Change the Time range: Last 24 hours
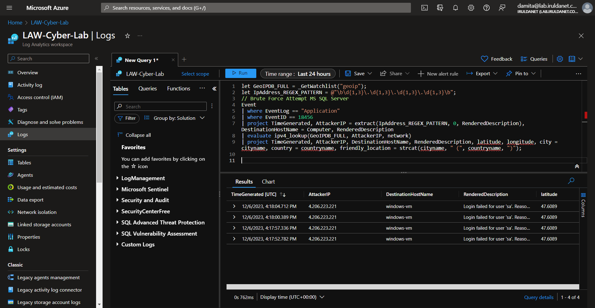The height and width of the screenshot is (308, 595). [298, 74]
